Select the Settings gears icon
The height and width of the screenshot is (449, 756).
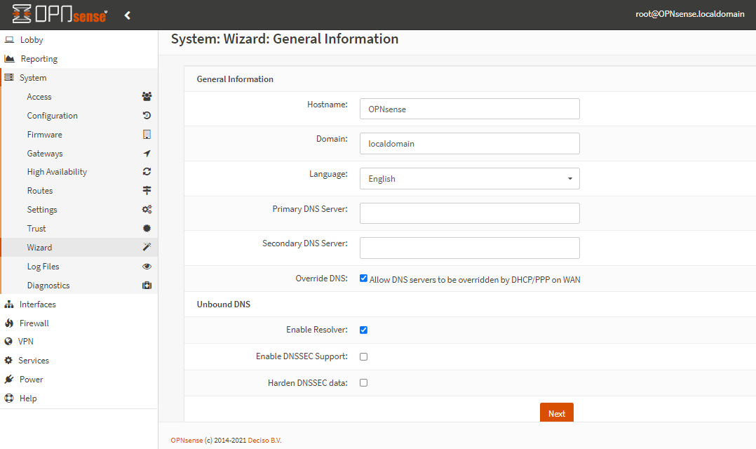point(146,209)
